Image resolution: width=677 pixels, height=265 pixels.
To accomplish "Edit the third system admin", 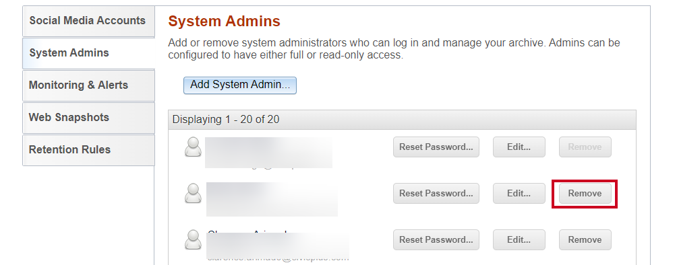I will [519, 240].
